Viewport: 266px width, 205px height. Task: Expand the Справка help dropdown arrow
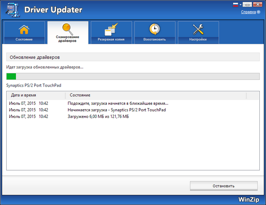pos(258,12)
